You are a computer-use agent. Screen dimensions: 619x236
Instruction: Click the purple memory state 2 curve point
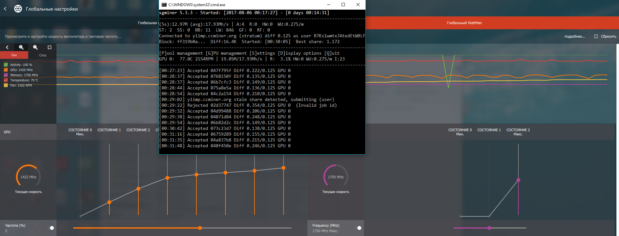coord(518,180)
